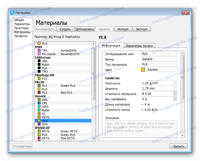This screenshot has width=200, height=161.
Task: Select Generic PVA material
Action: (x=63, y=124)
